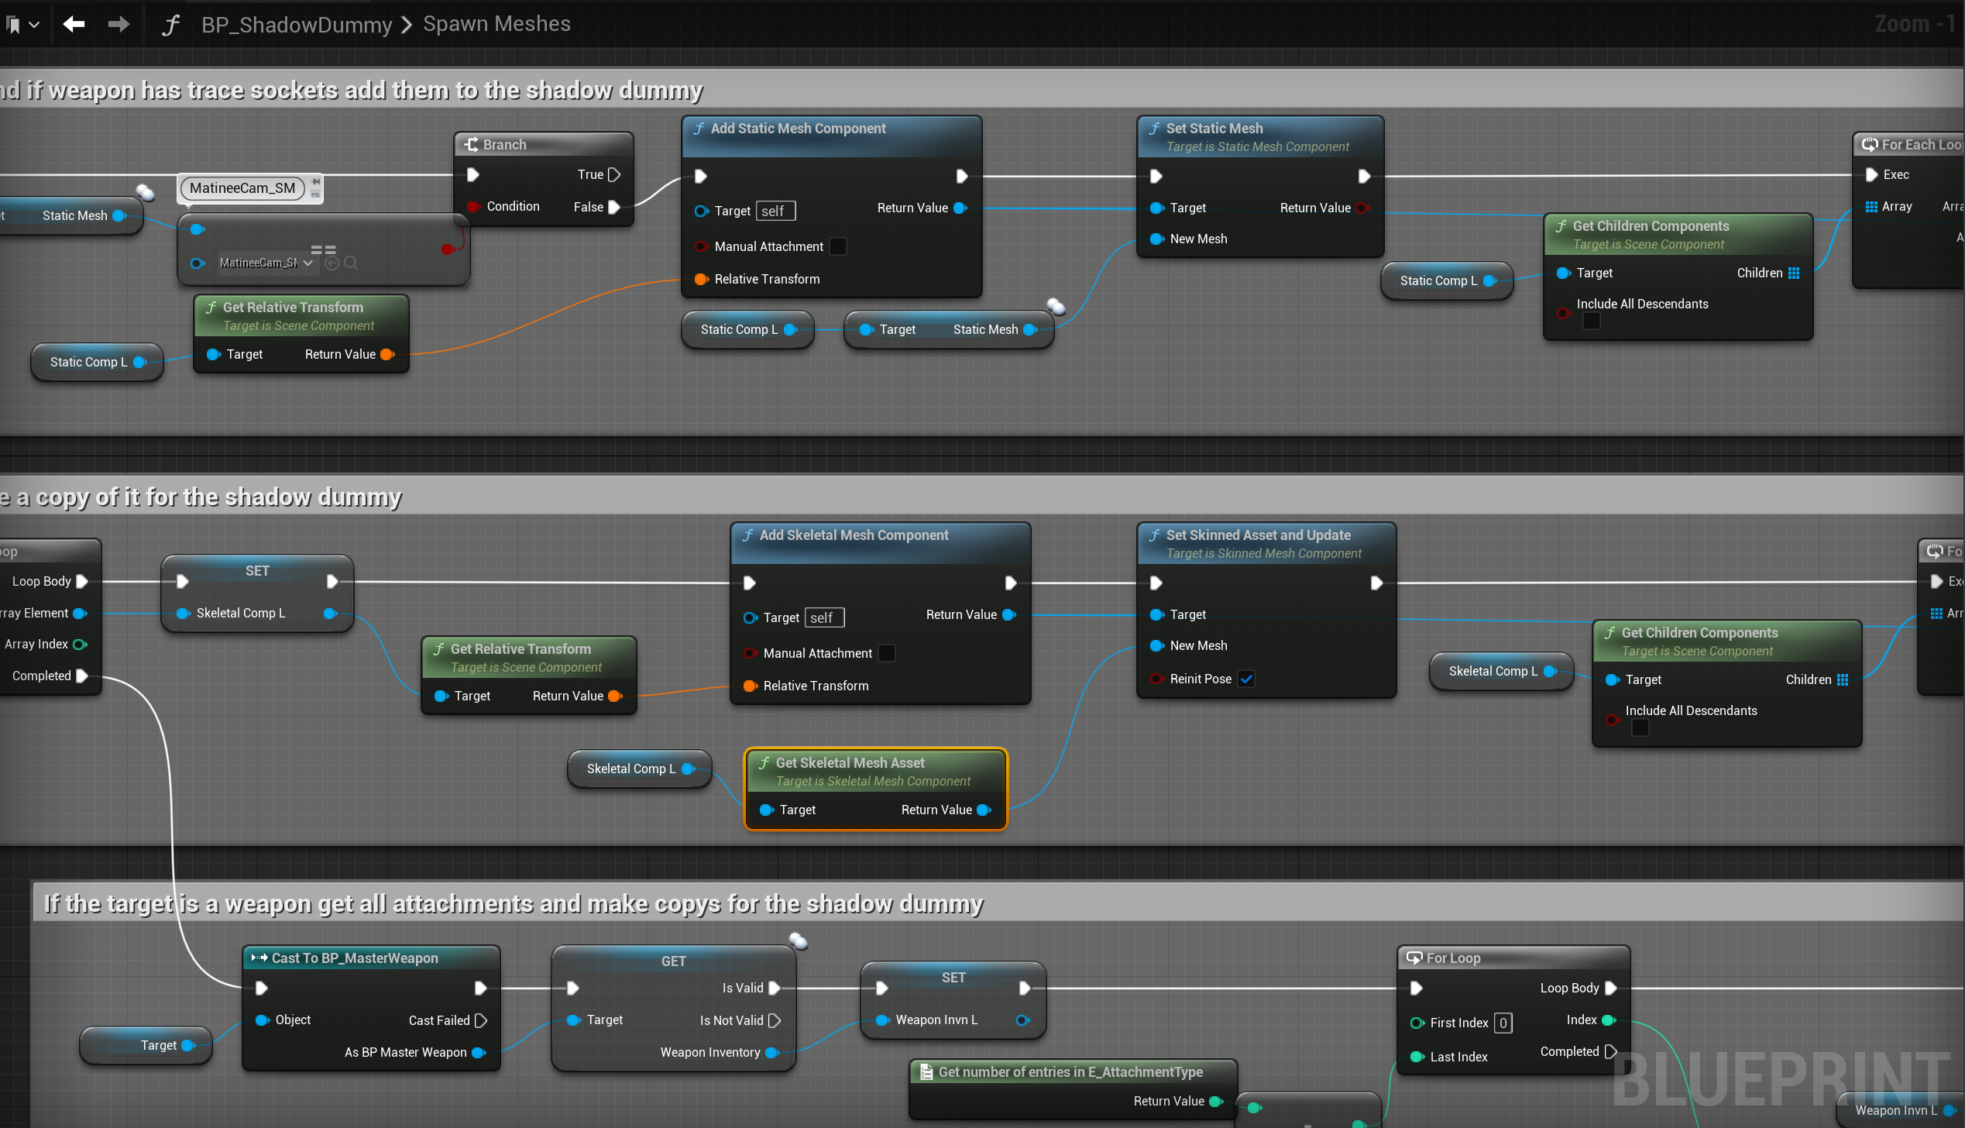This screenshot has height=1128, width=1965.
Task: Edit the First Index value field
Action: [x=1503, y=1023]
